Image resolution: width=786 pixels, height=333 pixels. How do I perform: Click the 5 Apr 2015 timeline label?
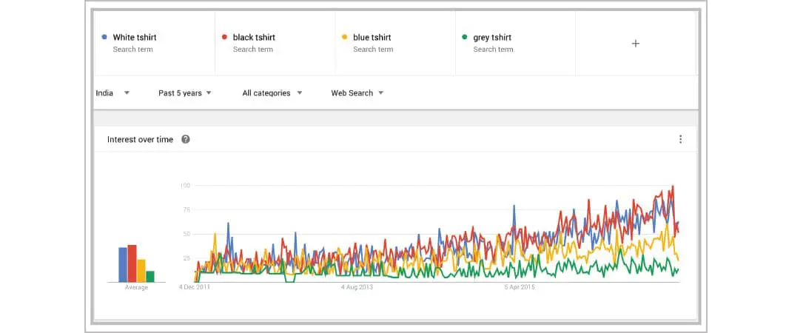click(x=520, y=287)
